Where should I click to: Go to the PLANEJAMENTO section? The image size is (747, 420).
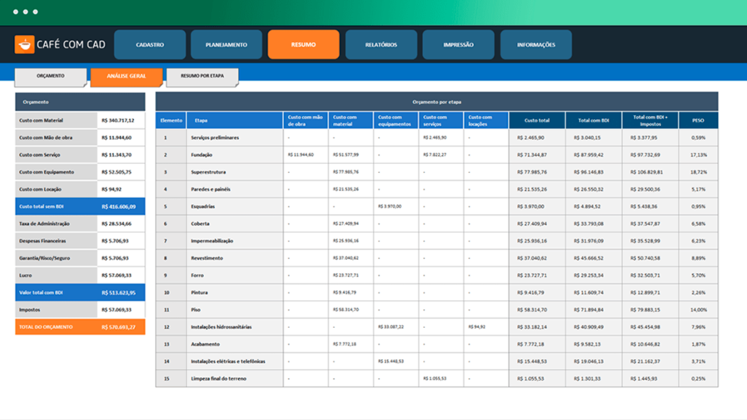(226, 45)
